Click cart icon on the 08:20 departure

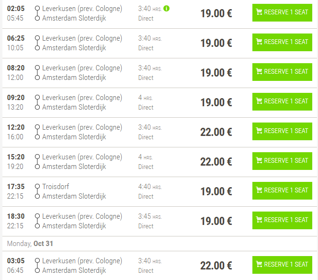tap(259, 72)
